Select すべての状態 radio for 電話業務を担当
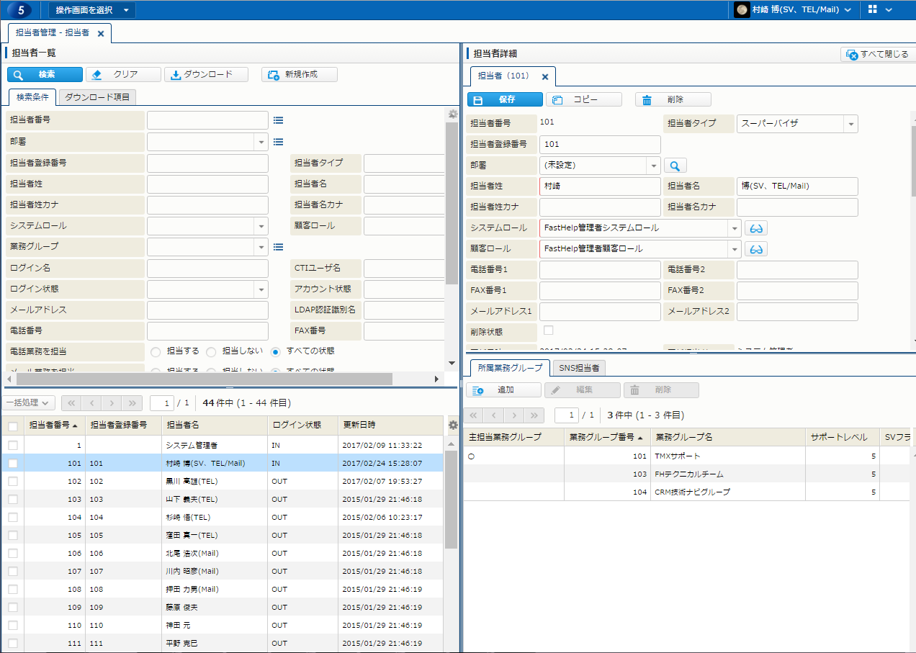Viewport: 916px width, 653px height. (x=275, y=351)
